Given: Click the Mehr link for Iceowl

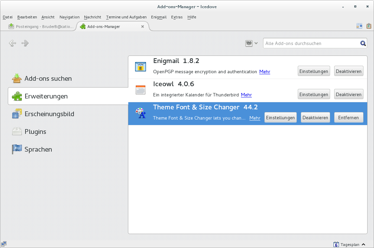Looking at the screenshot, I should click(246, 95).
